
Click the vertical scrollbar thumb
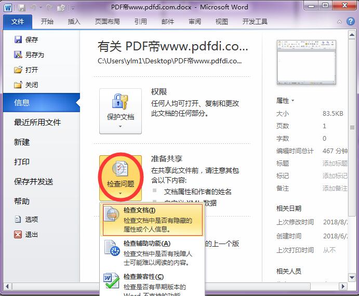(352, 128)
